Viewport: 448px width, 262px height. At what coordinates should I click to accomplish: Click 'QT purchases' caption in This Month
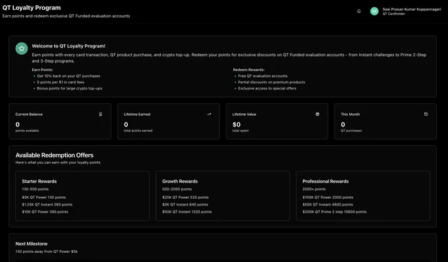[x=351, y=131]
